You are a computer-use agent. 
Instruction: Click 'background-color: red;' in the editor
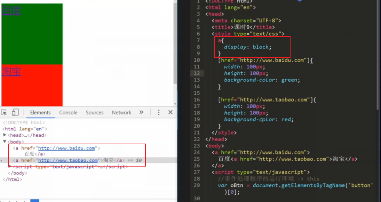tap(259, 120)
